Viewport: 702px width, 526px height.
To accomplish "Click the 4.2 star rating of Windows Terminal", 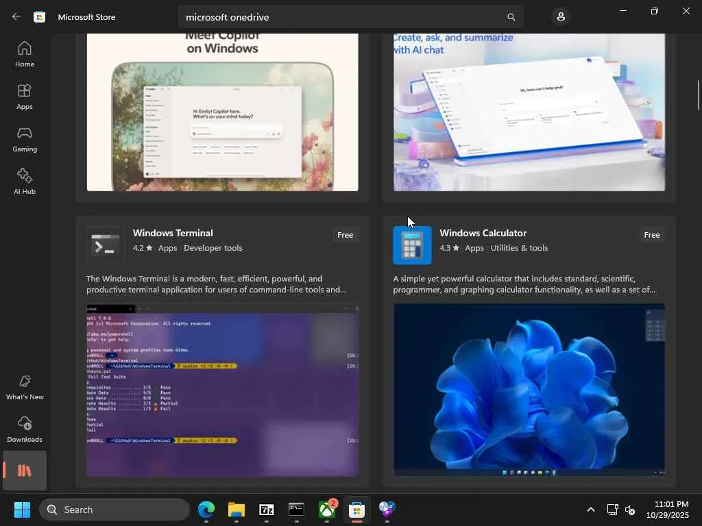I will pyautogui.click(x=143, y=248).
